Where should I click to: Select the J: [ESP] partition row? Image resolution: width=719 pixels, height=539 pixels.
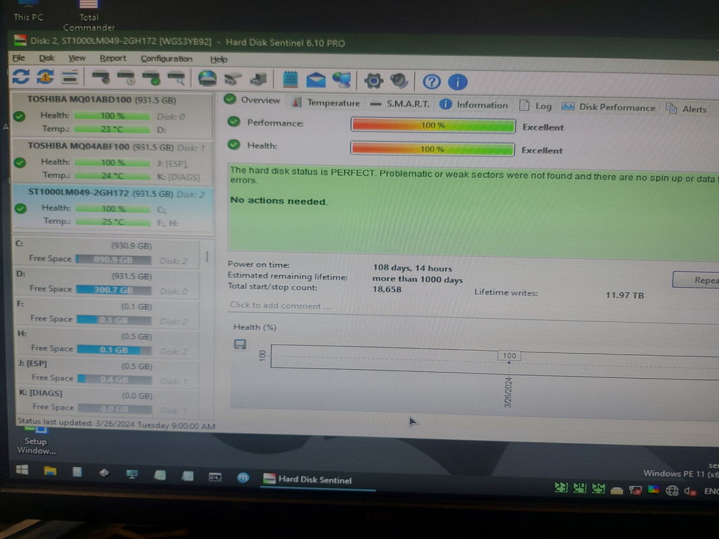(108, 372)
